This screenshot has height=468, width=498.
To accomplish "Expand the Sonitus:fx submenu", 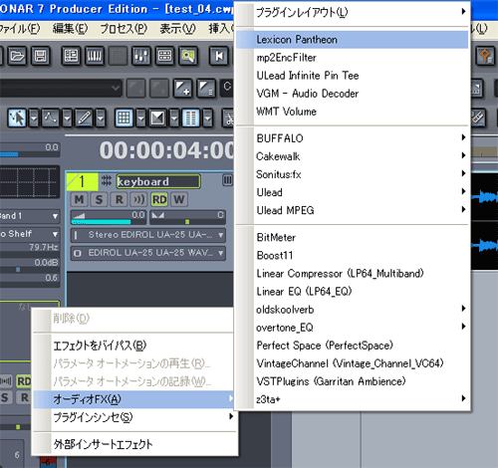I will pos(352,174).
